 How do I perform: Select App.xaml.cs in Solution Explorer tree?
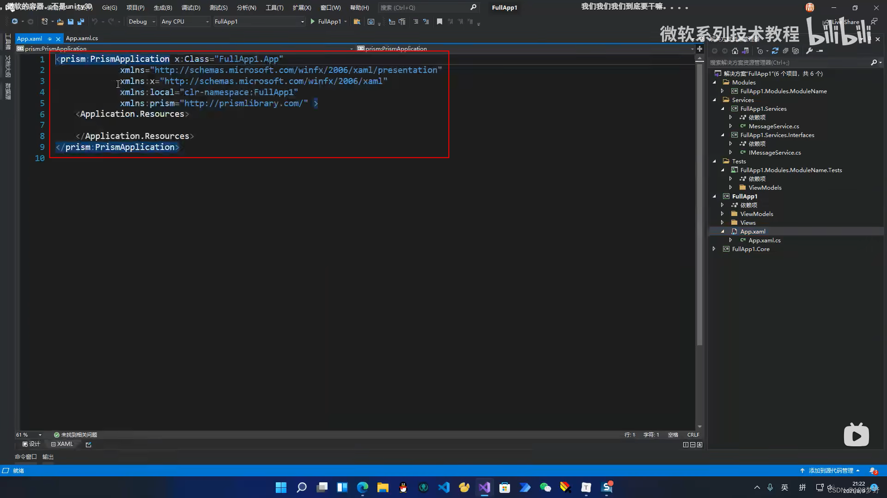[765, 240]
